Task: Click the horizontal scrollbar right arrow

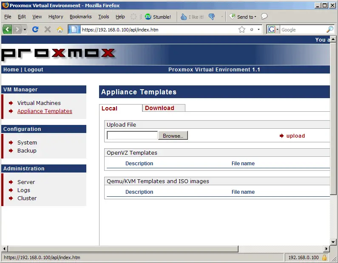Action: click(327, 249)
